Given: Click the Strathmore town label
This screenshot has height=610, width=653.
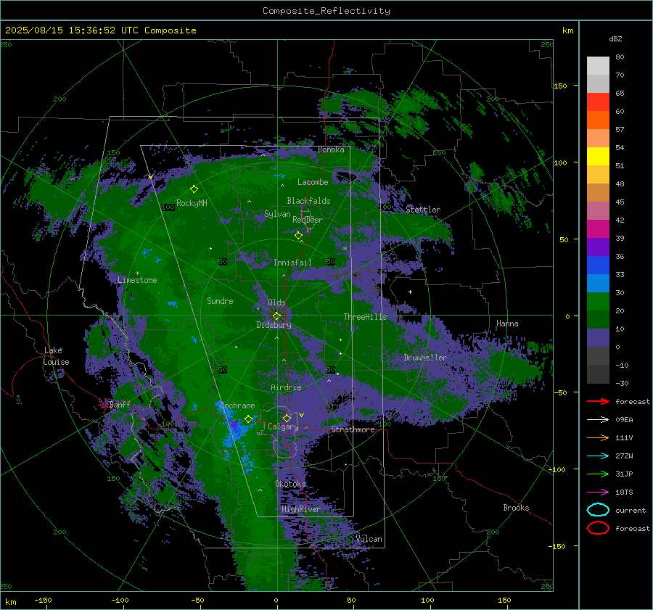Looking at the screenshot, I should click(353, 429).
